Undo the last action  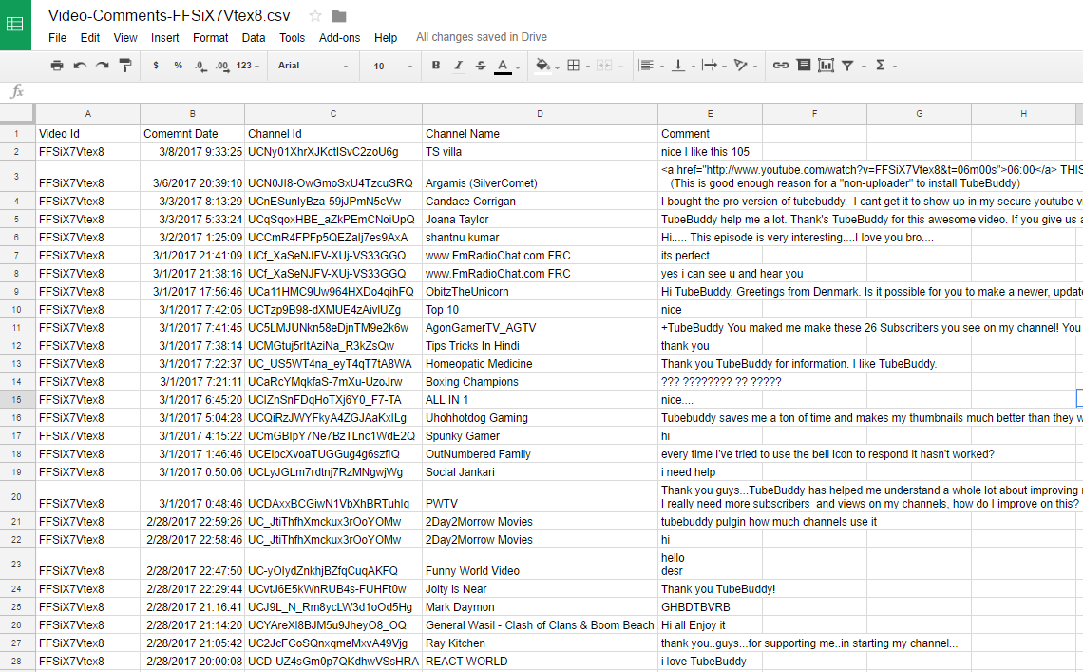point(80,66)
